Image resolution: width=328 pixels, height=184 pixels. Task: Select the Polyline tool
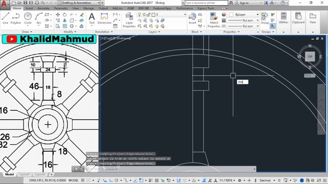[16, 18]
